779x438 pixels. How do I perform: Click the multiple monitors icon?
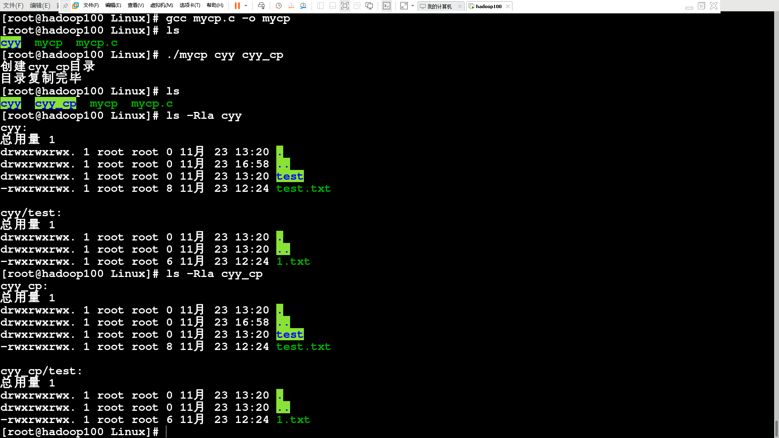click(x=369, y=6)
